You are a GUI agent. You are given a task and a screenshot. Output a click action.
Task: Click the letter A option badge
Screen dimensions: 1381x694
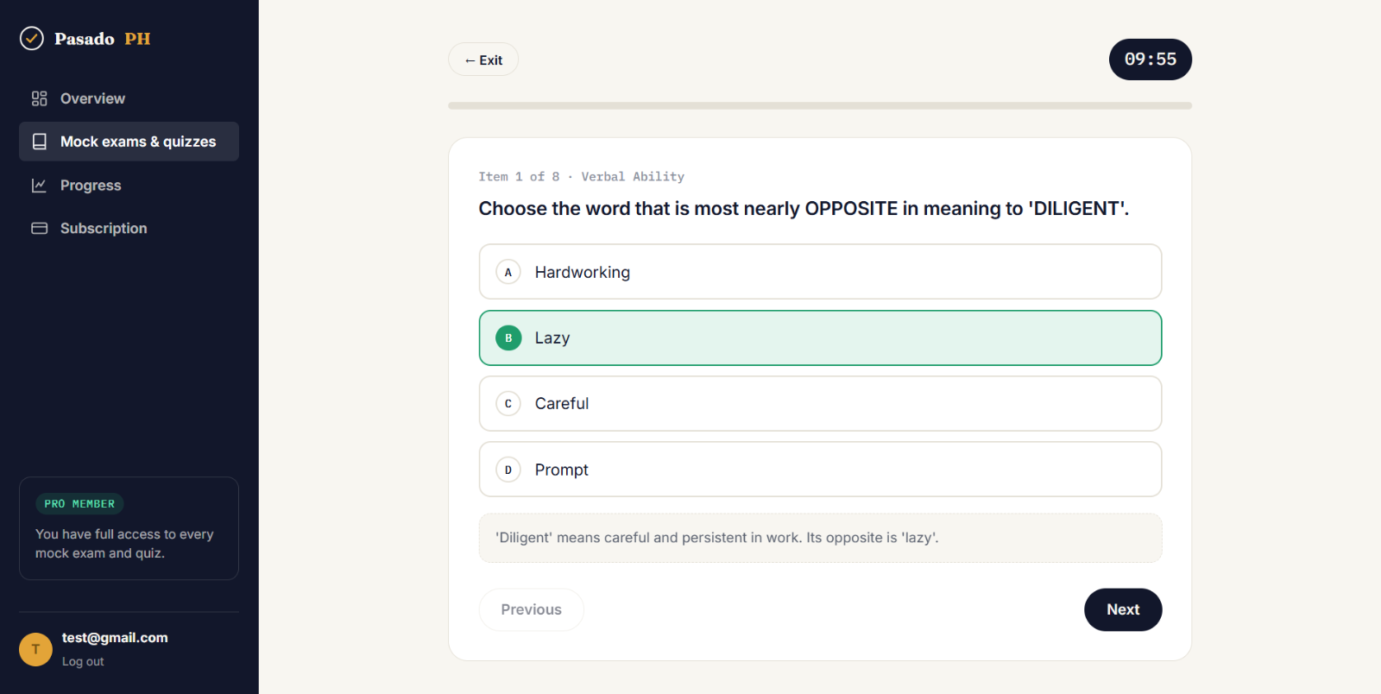pos(508,272)
